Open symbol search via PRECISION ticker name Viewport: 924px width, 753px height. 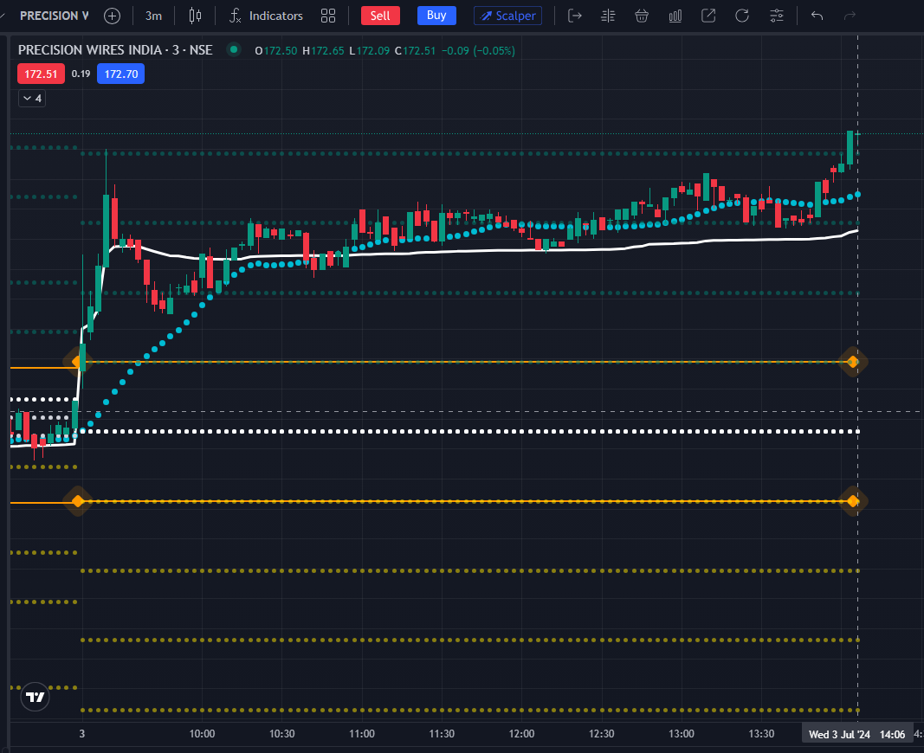pyautogui.click(x=54, y=16)
